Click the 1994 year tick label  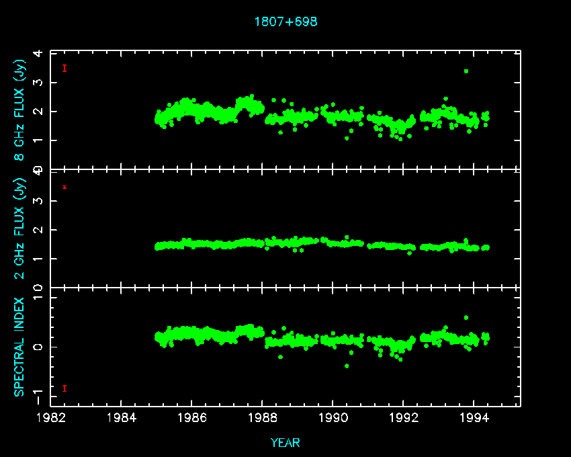[474, 418]
